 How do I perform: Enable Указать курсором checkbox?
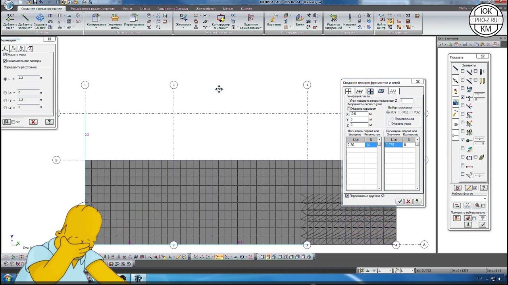pyautogui.click(x=349, y=108)
